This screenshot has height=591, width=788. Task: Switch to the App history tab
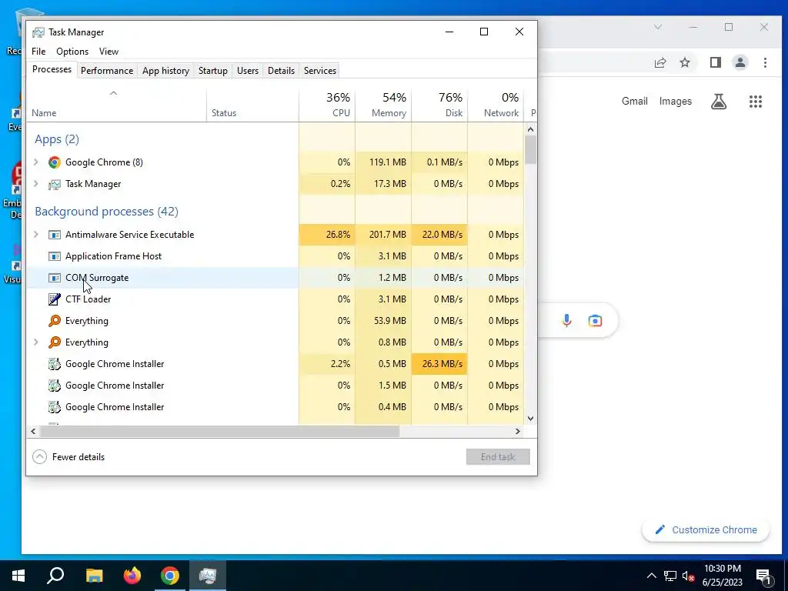166,71
